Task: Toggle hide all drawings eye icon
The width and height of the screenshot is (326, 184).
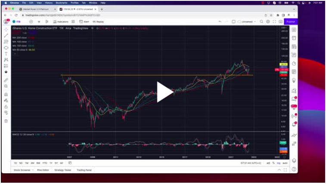Action: click(x=6, y=113)
